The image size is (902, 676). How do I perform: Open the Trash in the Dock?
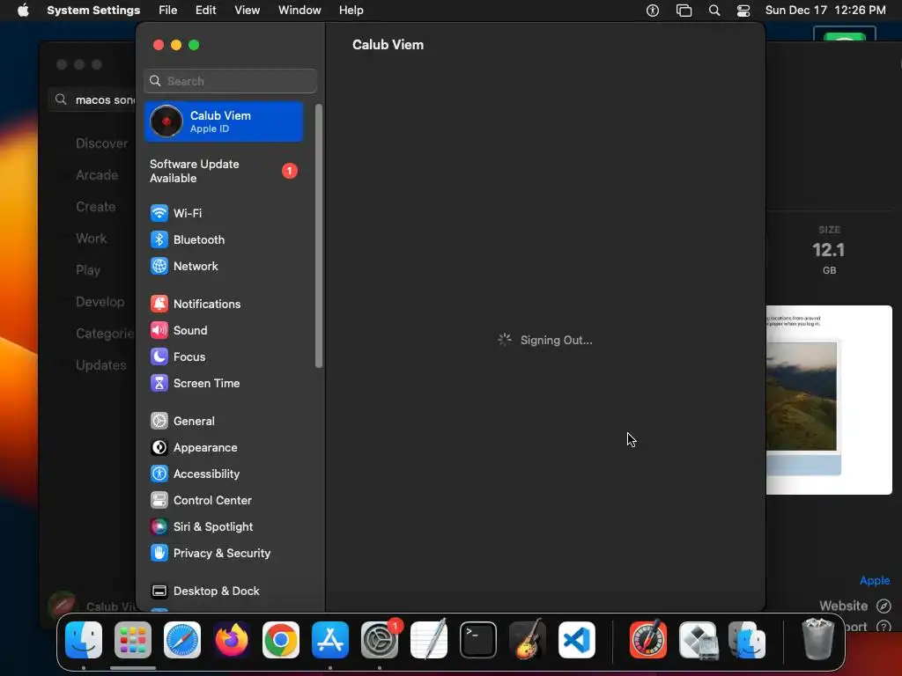(817, 640)
